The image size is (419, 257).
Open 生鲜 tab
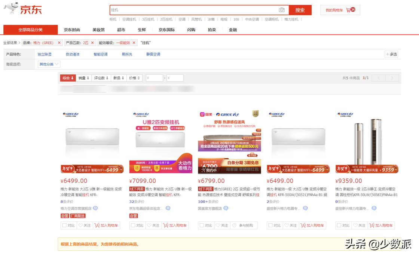click(x=142, y=30)
